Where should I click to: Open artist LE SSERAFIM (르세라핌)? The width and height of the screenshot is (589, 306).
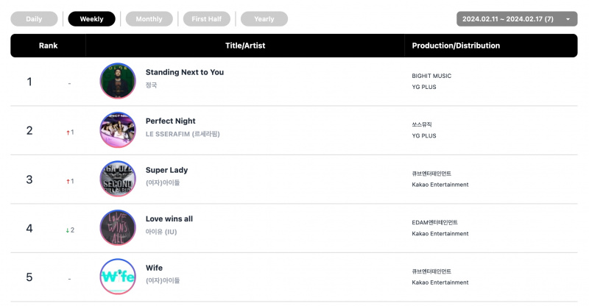pos(183,134)
